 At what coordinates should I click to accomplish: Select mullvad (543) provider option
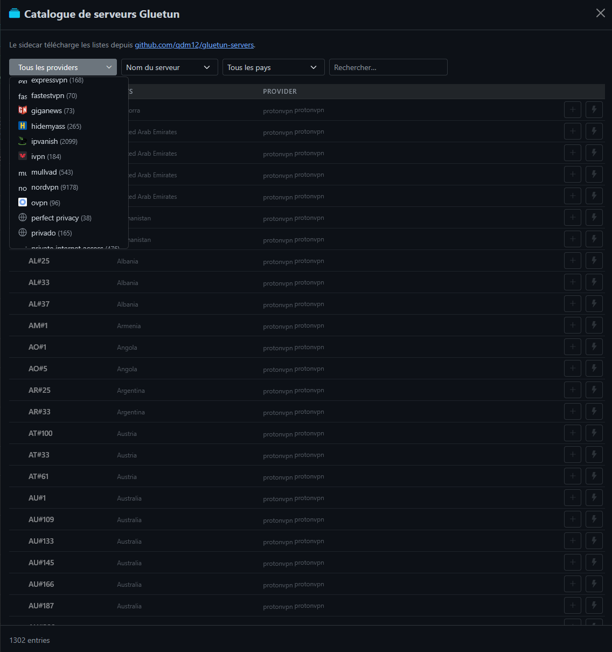point(69,172)
